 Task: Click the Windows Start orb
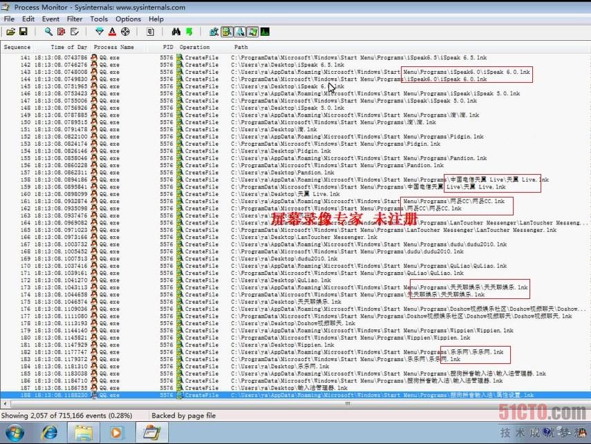[15, 433]
